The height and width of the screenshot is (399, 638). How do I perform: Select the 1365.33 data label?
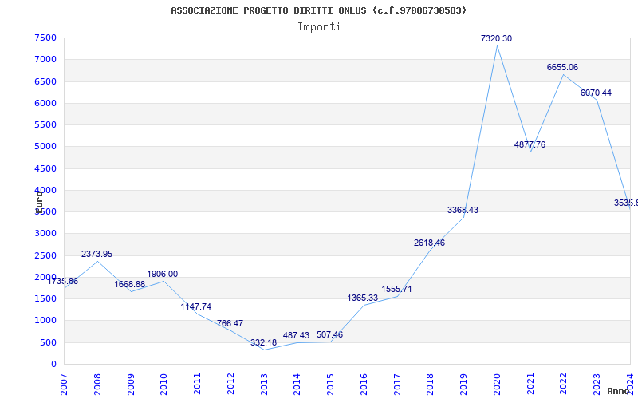363,298
